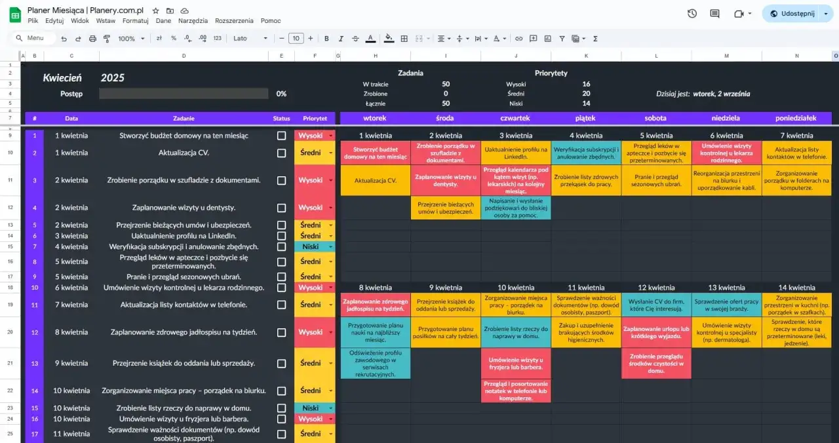The height and width of the screenshot is (443, 839).
Task: Check status box for Aktualizacja CV task
Action: (x=281, y=153)
